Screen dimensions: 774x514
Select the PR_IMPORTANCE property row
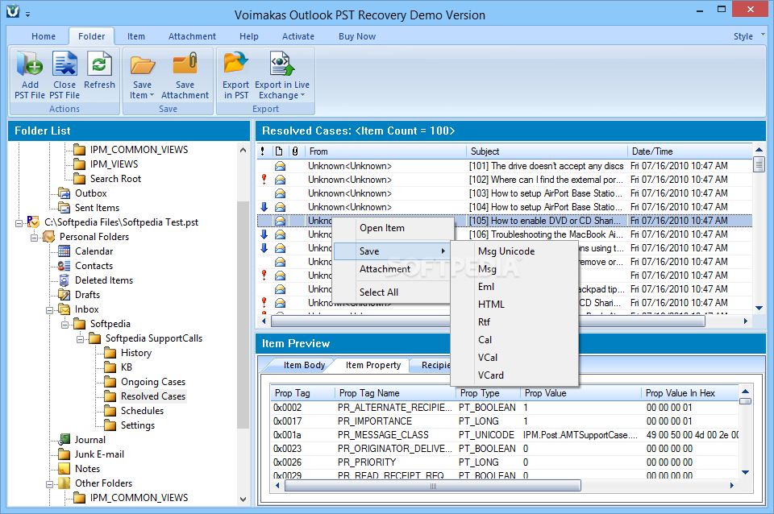(506, 421)
